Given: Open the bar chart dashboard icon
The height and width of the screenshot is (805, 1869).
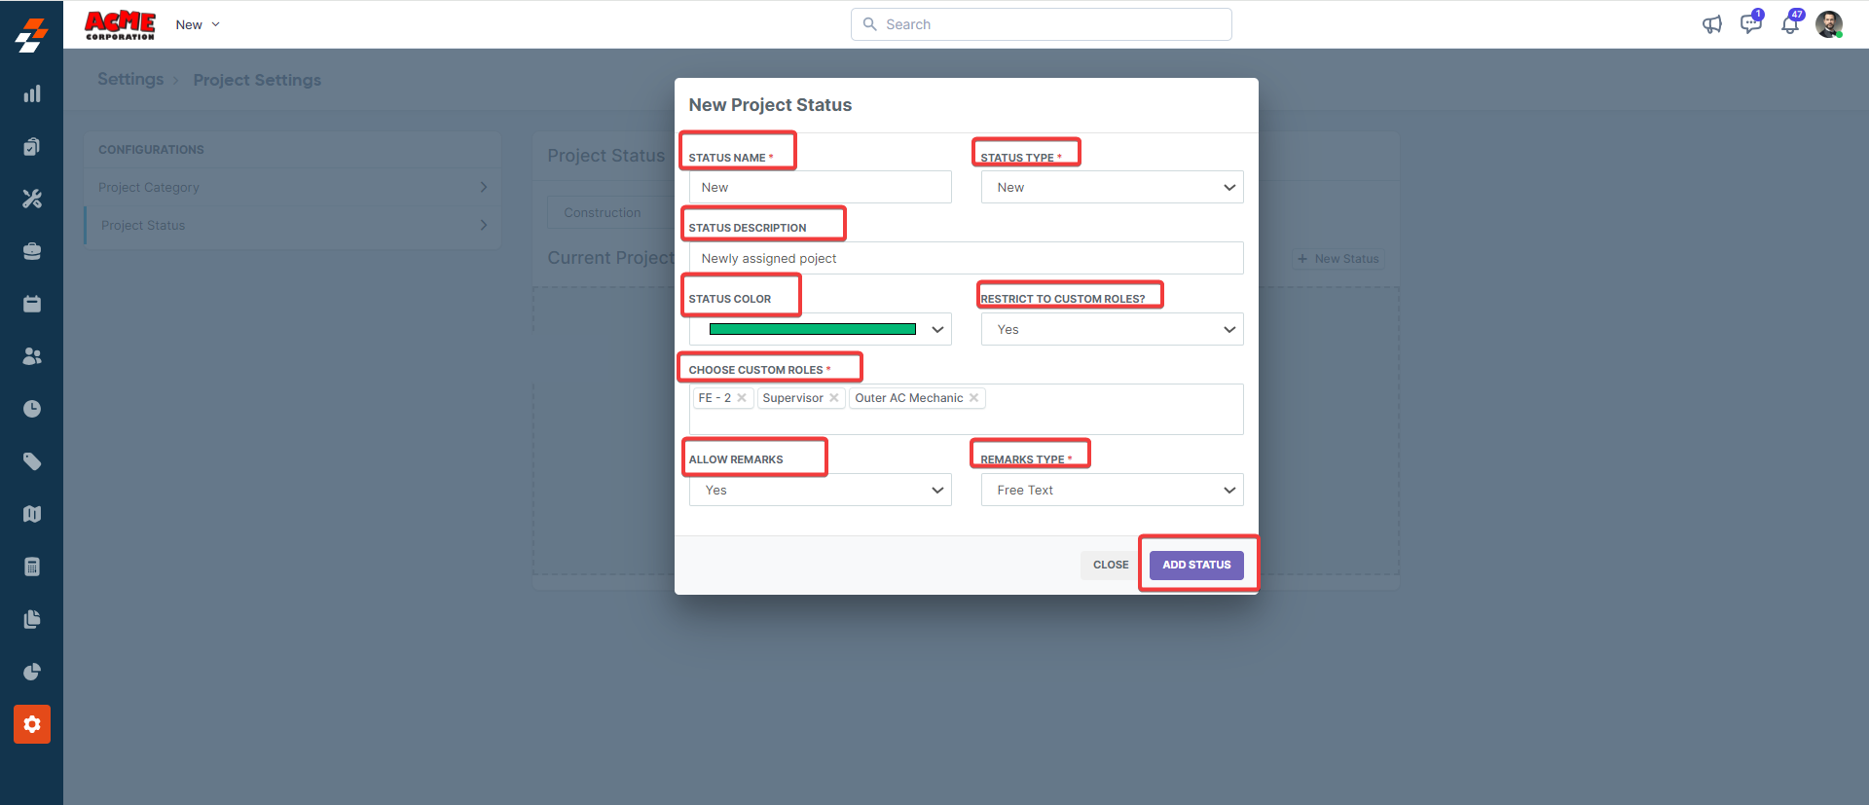Looking at the screenshot, I should pos(32,93).
